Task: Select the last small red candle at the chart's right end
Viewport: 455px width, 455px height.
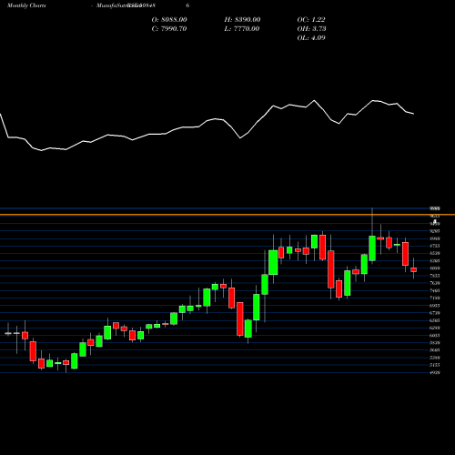Action: point(414,269)
